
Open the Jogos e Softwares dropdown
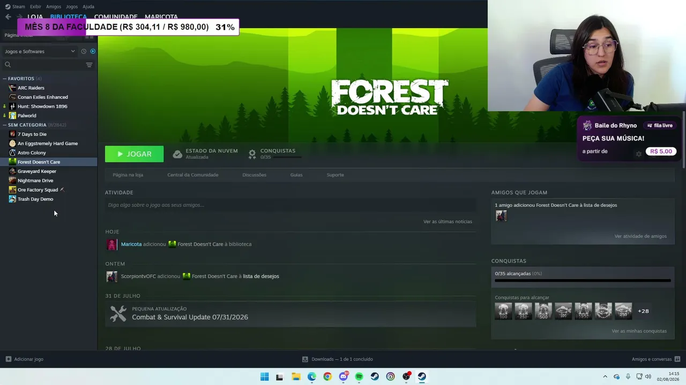click(x=40, y=51)
